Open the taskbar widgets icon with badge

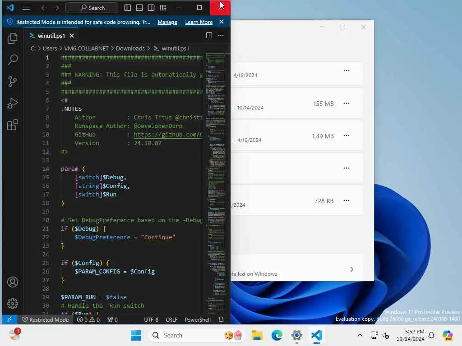14,335
